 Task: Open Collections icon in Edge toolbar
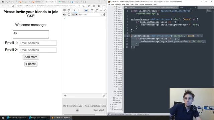point(94,6)
